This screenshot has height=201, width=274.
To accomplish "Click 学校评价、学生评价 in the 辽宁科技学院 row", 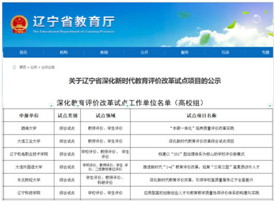I will (x=105, y=193).
